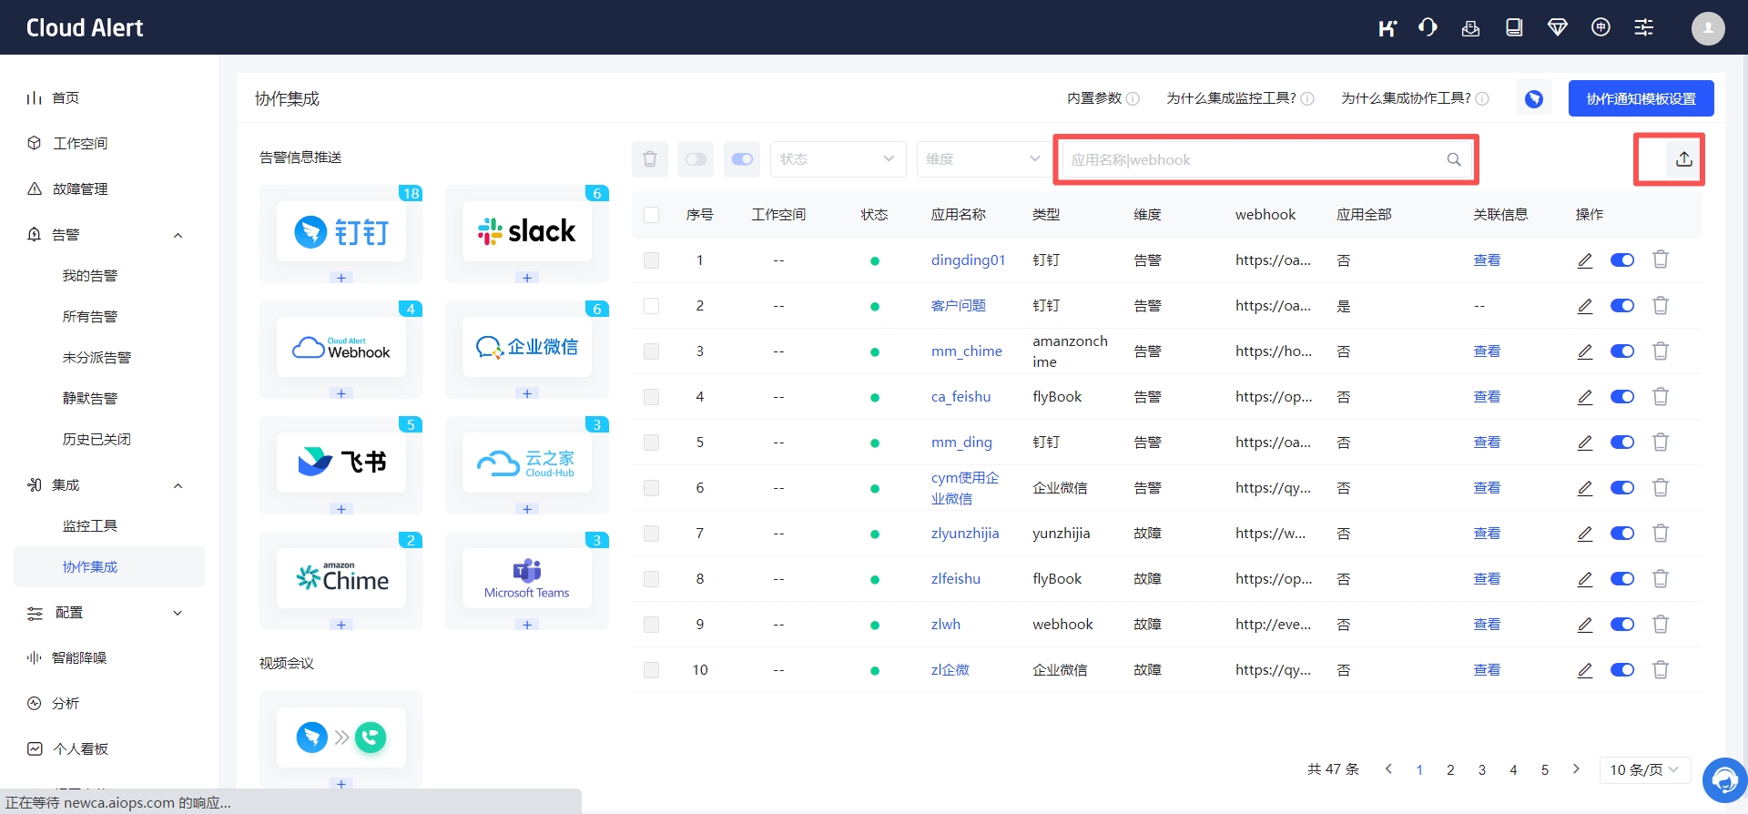Go to 故障管理 in sidebar
The width and height of the screenshot is (1748, 814).
click(80, 189)
